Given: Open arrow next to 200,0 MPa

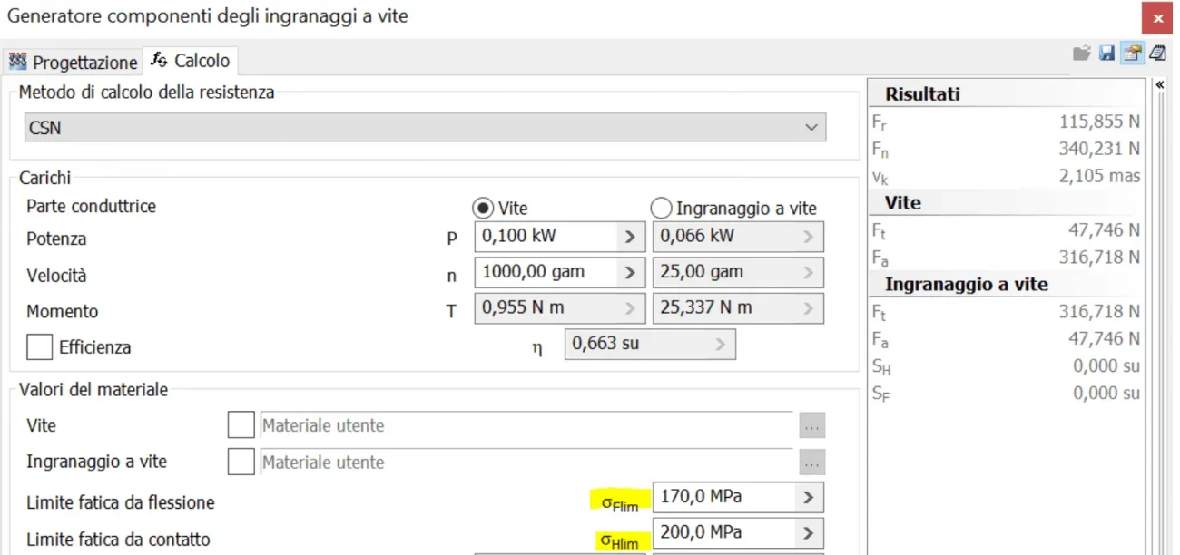Looking at the screenshot, I should click(x=810, y=532).
